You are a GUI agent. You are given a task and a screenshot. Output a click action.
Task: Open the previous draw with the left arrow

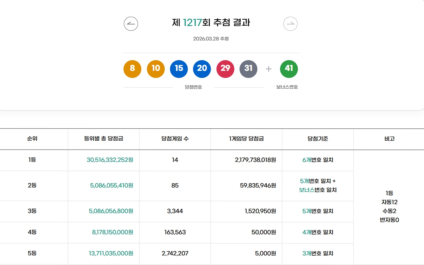[131, 23]
